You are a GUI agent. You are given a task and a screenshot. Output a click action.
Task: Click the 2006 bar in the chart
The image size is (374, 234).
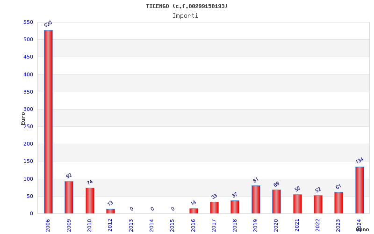(x=49, y=122)
